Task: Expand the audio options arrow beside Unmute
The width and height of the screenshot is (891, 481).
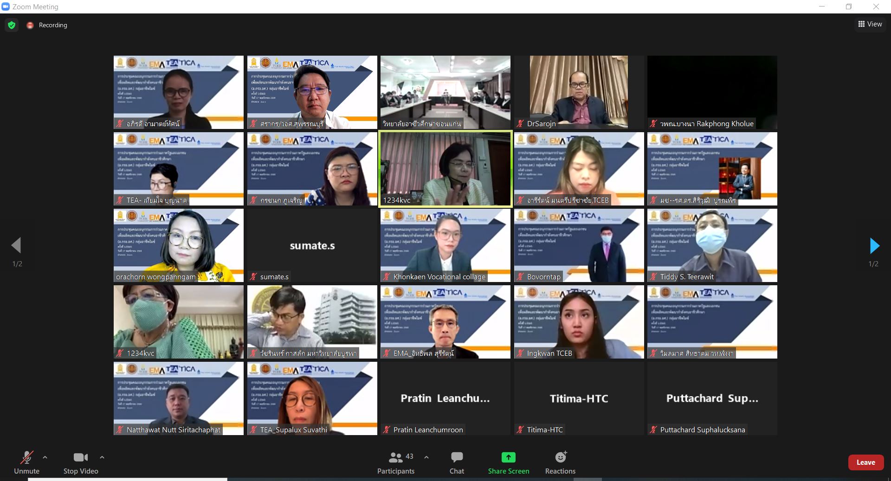Action: click(45, 457)
